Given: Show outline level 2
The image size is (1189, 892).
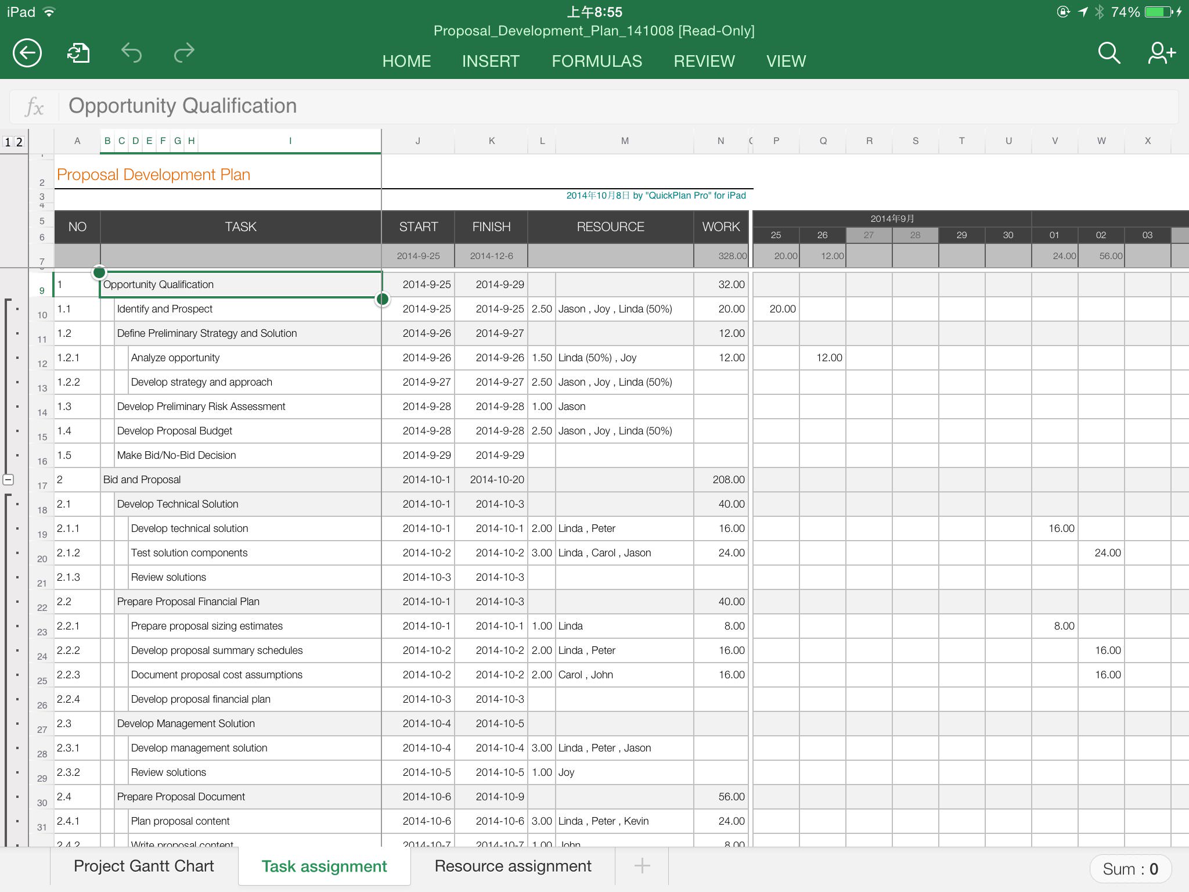Looking at the screenshot, I should click(19, 142).
